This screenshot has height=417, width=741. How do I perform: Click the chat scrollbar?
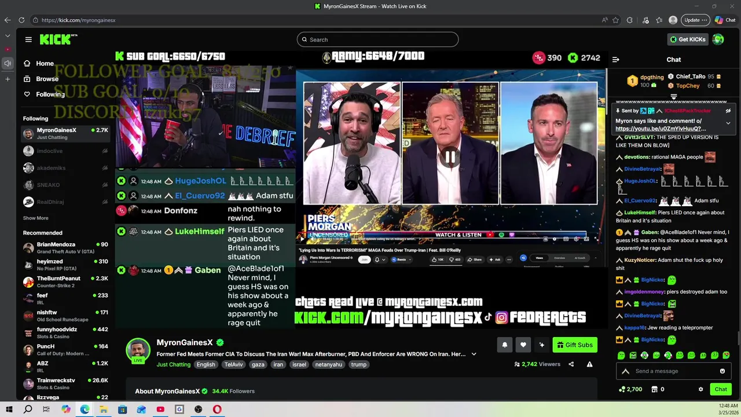738,339
